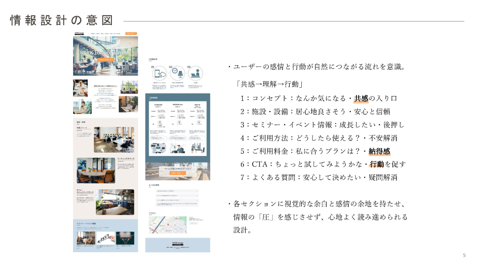
Task: Click the Google Map button beside the map
Action: point(193,223)
